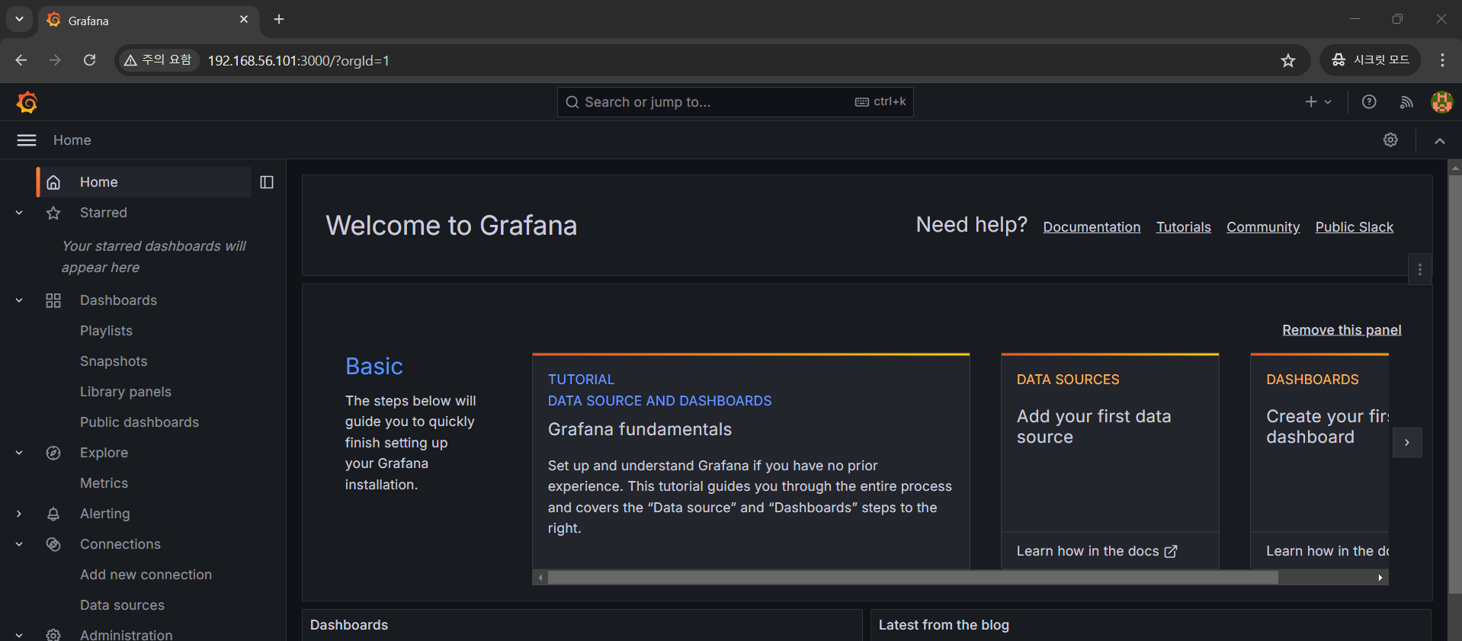
Task: Focus the Search or jump to field
Action: click(x=735, y=102)
